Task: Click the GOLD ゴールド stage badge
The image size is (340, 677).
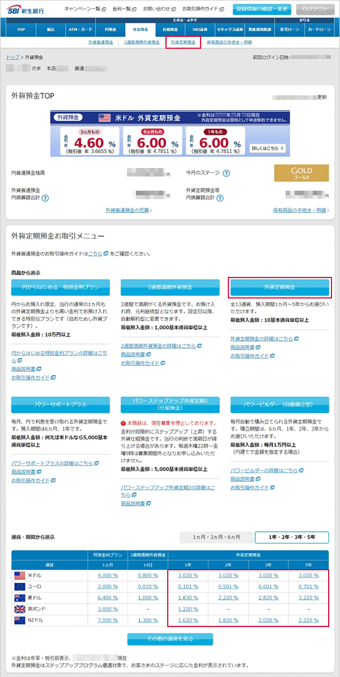Action: (301, 173)
